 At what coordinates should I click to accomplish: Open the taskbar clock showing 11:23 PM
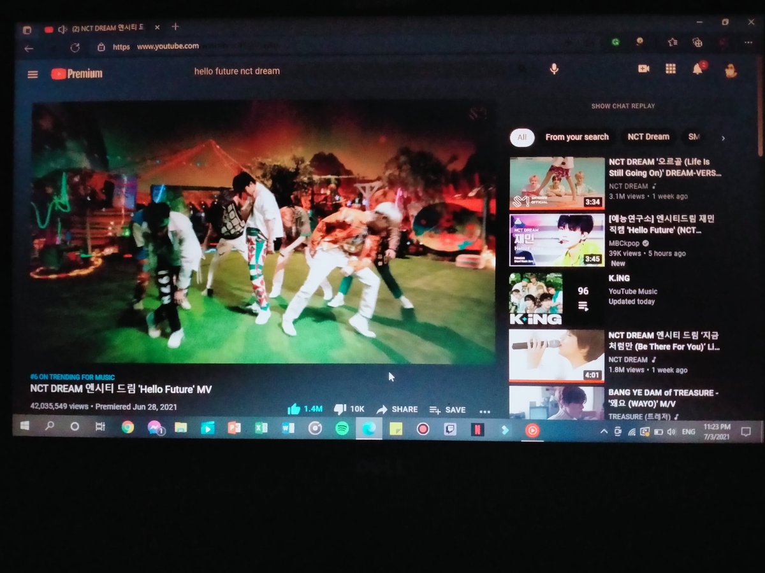pos(717,431)
